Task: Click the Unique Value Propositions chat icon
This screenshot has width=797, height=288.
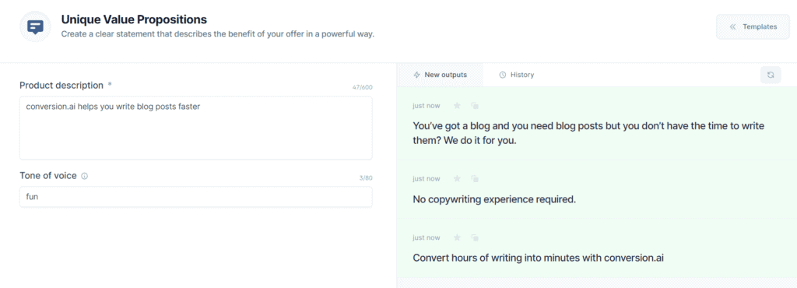Action: pos(35,27)
